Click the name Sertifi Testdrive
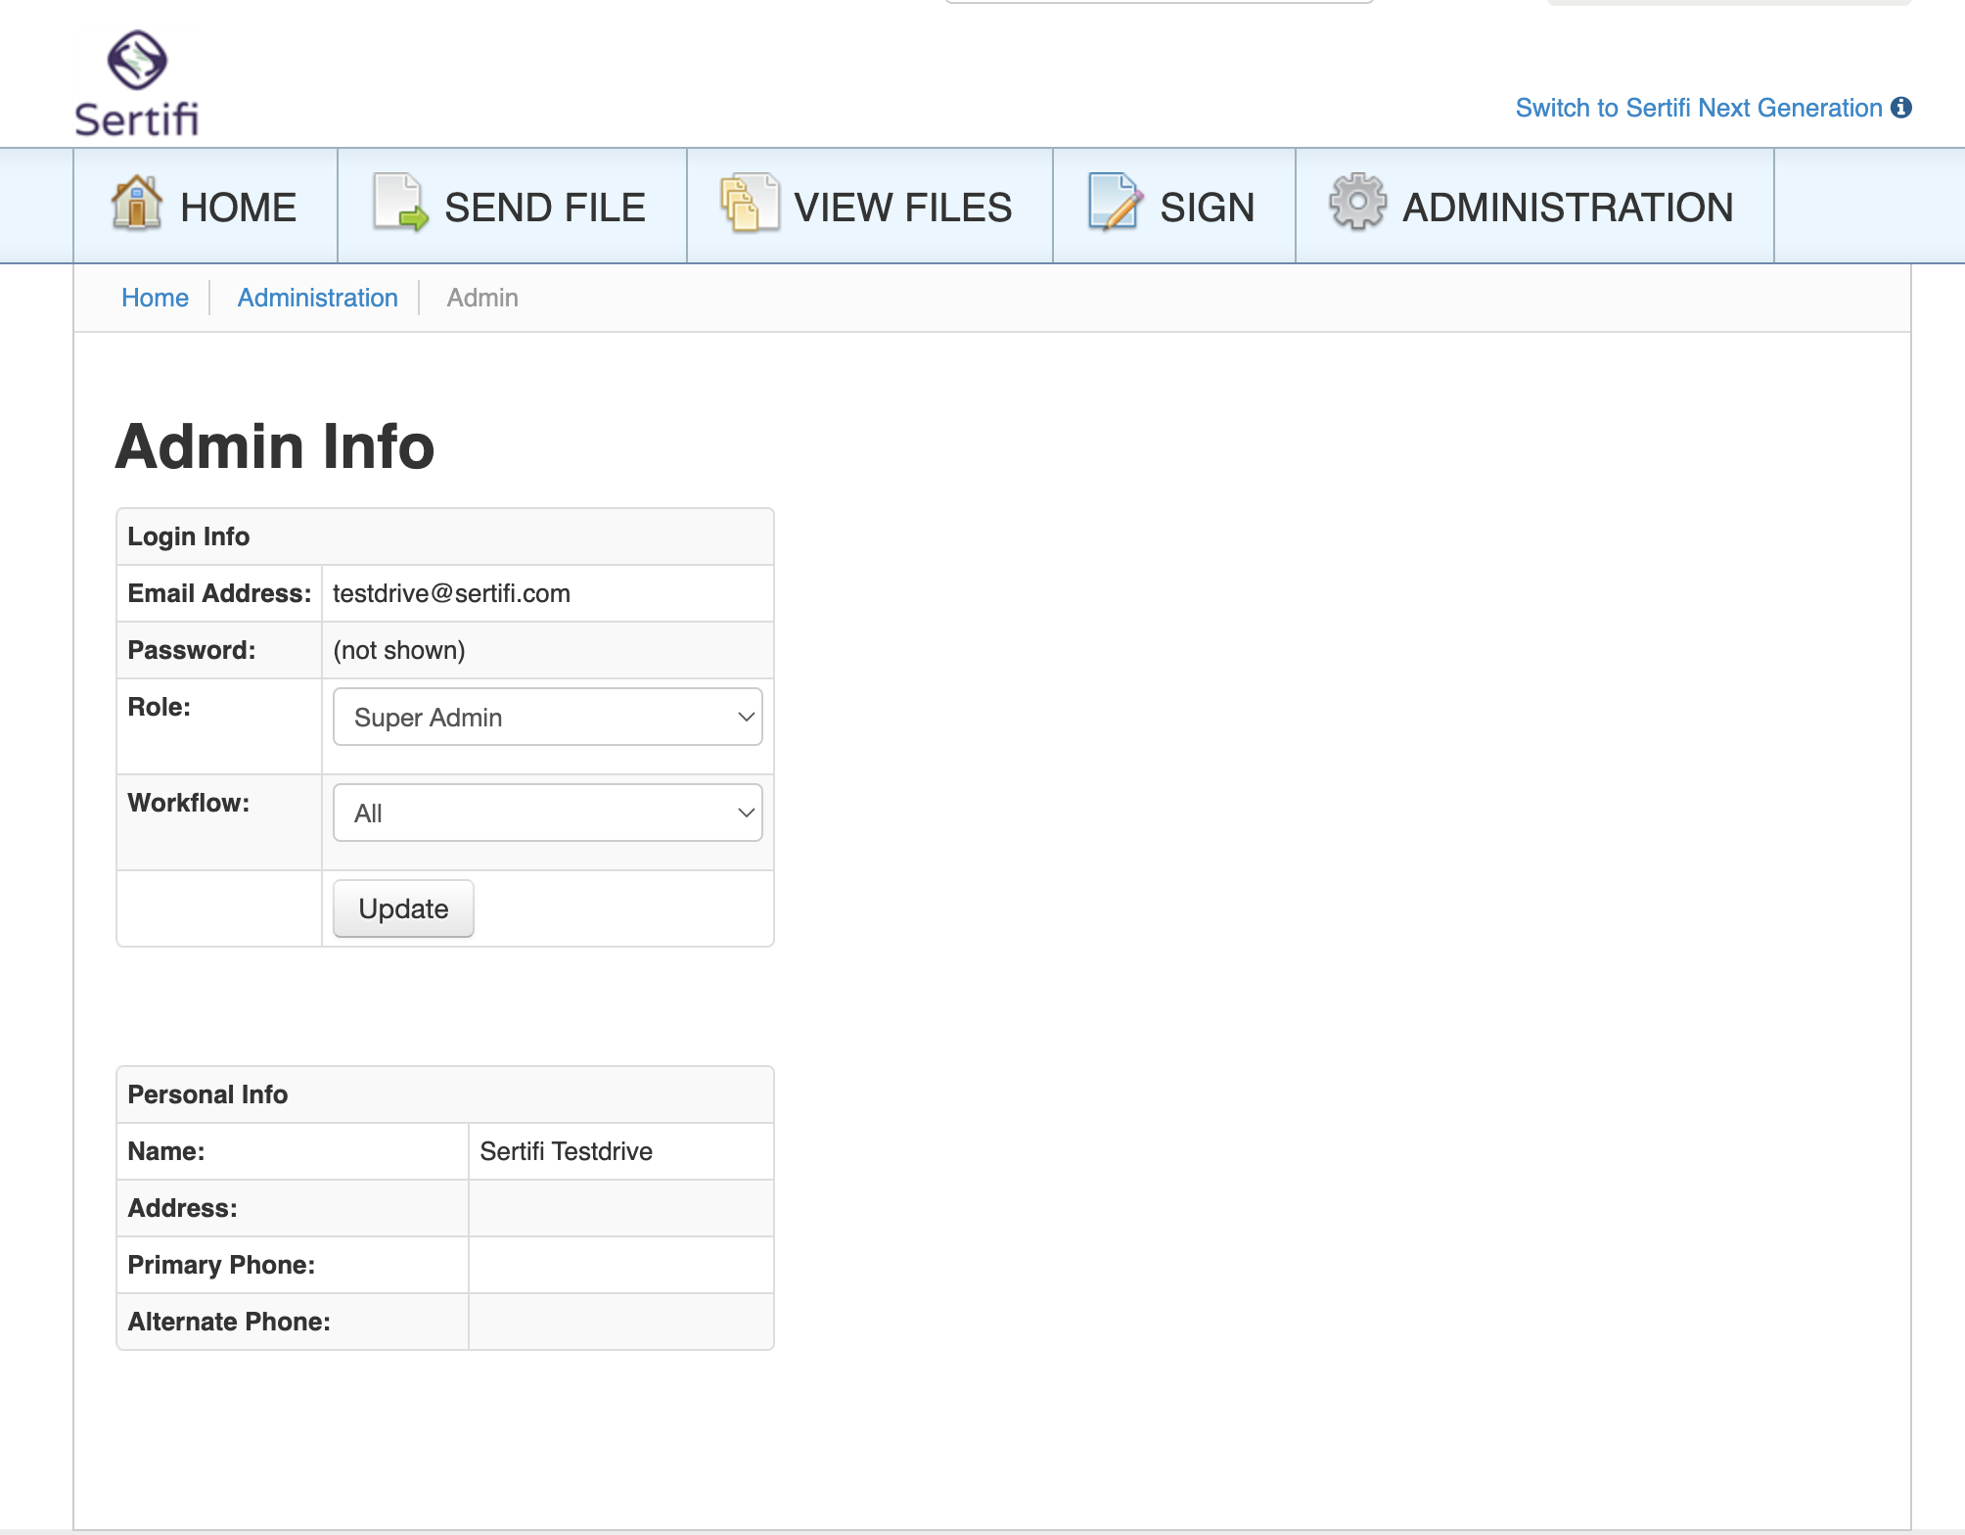 [566, 1151]
